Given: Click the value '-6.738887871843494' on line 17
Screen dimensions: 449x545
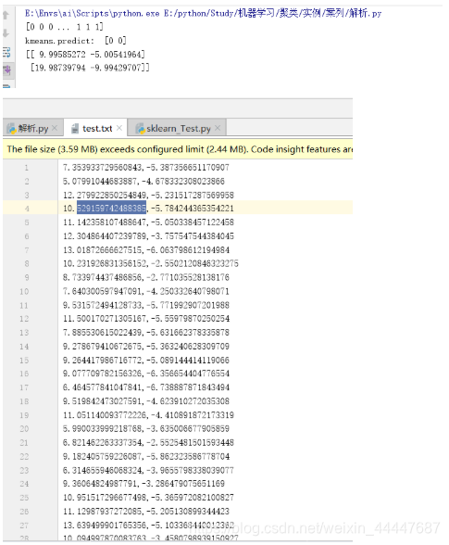Looking at the screenshot, I should pyautogui.click(x=188, y=387).
